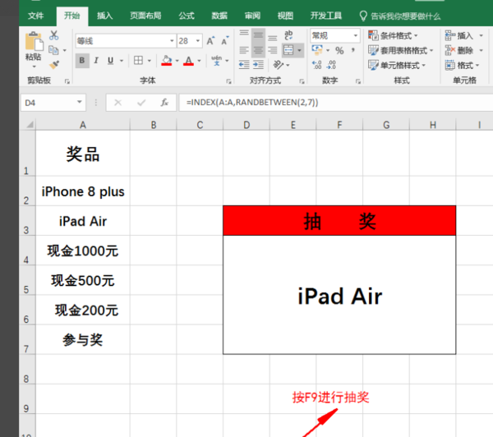Align text to bottom
493x437 pixels.
pyautogui.click(x=272, y=38)
